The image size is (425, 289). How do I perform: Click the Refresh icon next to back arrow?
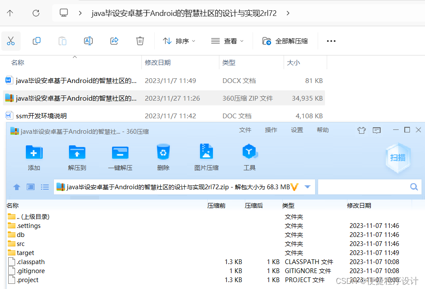36,13
